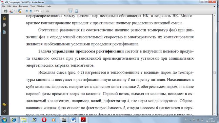Click the text "(рис. 6.2)"
This screenshot has height=123, width=219.
tap(76, 73)
